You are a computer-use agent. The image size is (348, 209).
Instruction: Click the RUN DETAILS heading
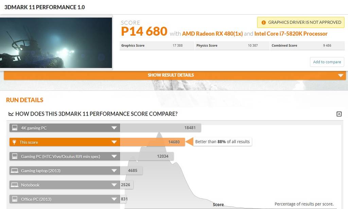tap(24, 100)
